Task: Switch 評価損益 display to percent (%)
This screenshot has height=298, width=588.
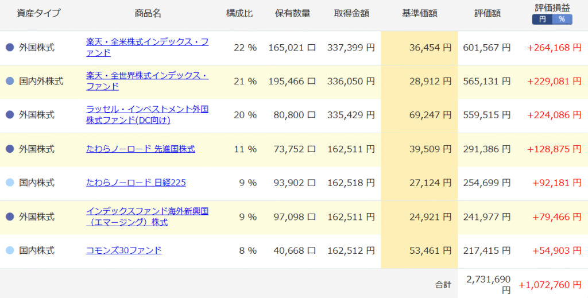Action: click(562, 19)
